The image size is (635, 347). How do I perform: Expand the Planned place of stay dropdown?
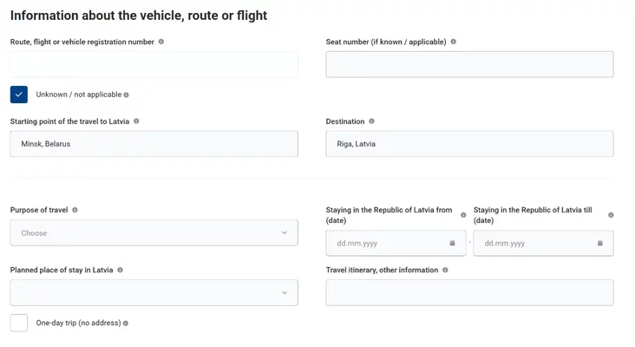[154, 292]
